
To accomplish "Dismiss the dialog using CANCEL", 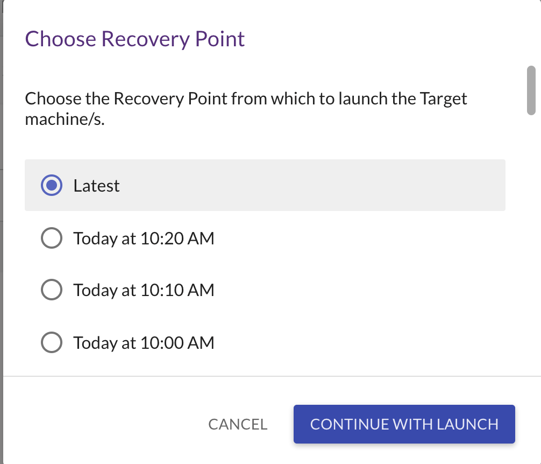I will (x=238, y=424).
